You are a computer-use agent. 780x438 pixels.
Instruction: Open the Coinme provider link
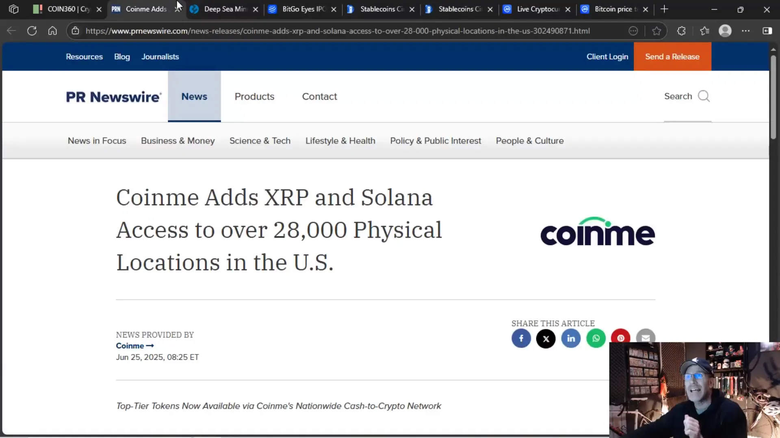pyautogui.click(x=134, y=346)
